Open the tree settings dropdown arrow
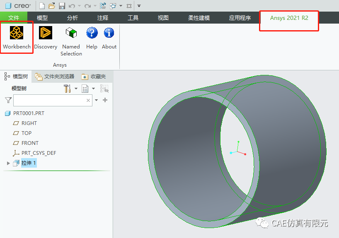Viewport: 339px width, 238px height. pos(76,89)
